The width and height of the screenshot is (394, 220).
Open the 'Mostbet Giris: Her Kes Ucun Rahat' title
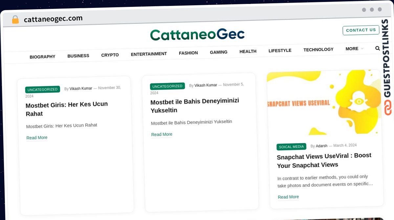point(67,109)
